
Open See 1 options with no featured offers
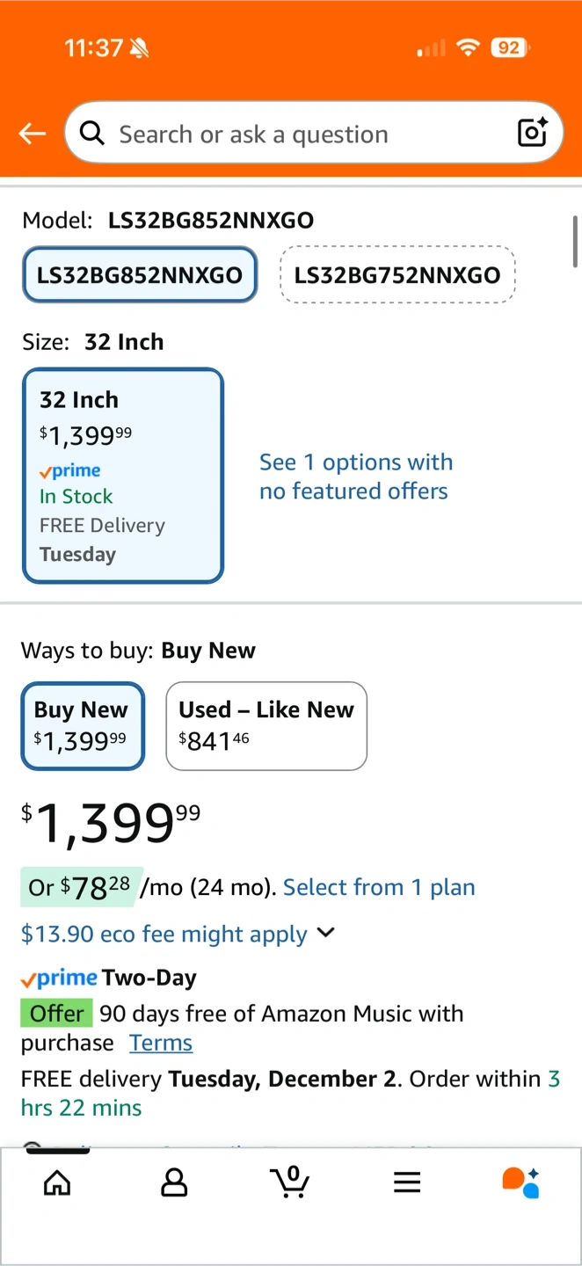pos(355,477)
